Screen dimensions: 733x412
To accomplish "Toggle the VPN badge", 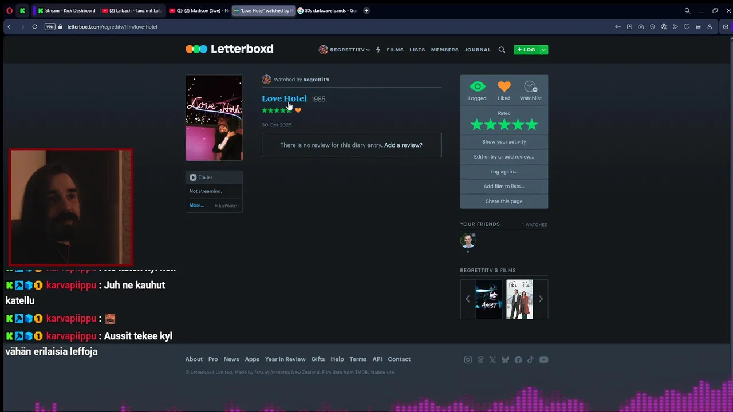I will pyautogui.click(x=50, y=27).
